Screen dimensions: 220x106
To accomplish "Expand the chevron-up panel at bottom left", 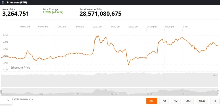I will (x=7, y=100).
